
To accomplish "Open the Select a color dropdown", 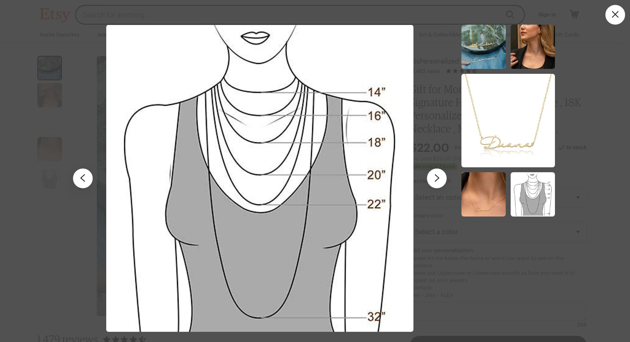I will coord(498,232).
